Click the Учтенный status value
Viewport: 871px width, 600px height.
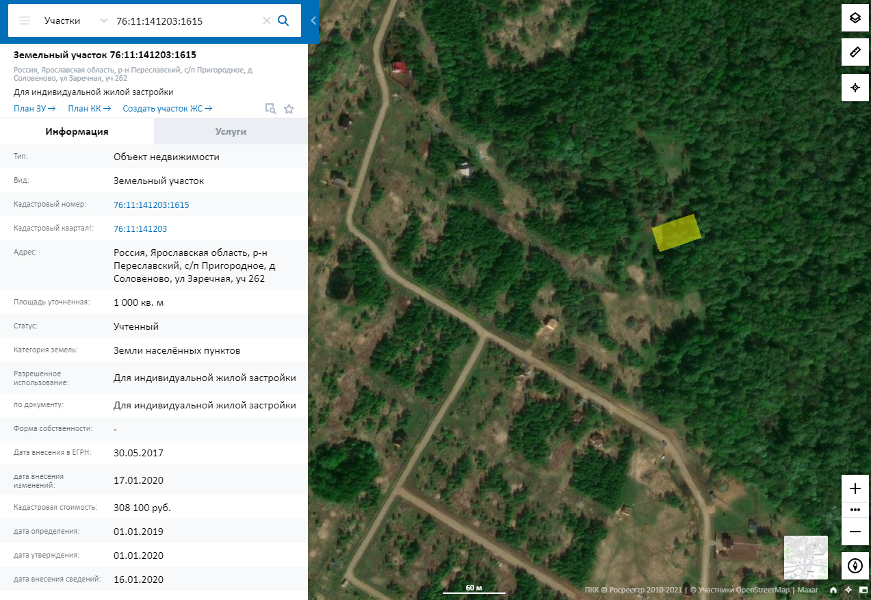[136, 326]
